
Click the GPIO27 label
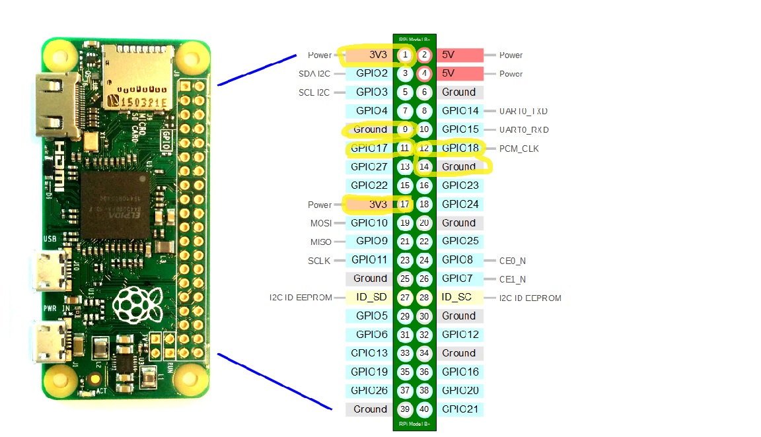[369, 167]
